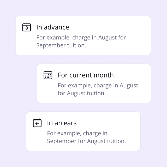
Task: Choose the In advance billing option card
Action: click(83, 35)
